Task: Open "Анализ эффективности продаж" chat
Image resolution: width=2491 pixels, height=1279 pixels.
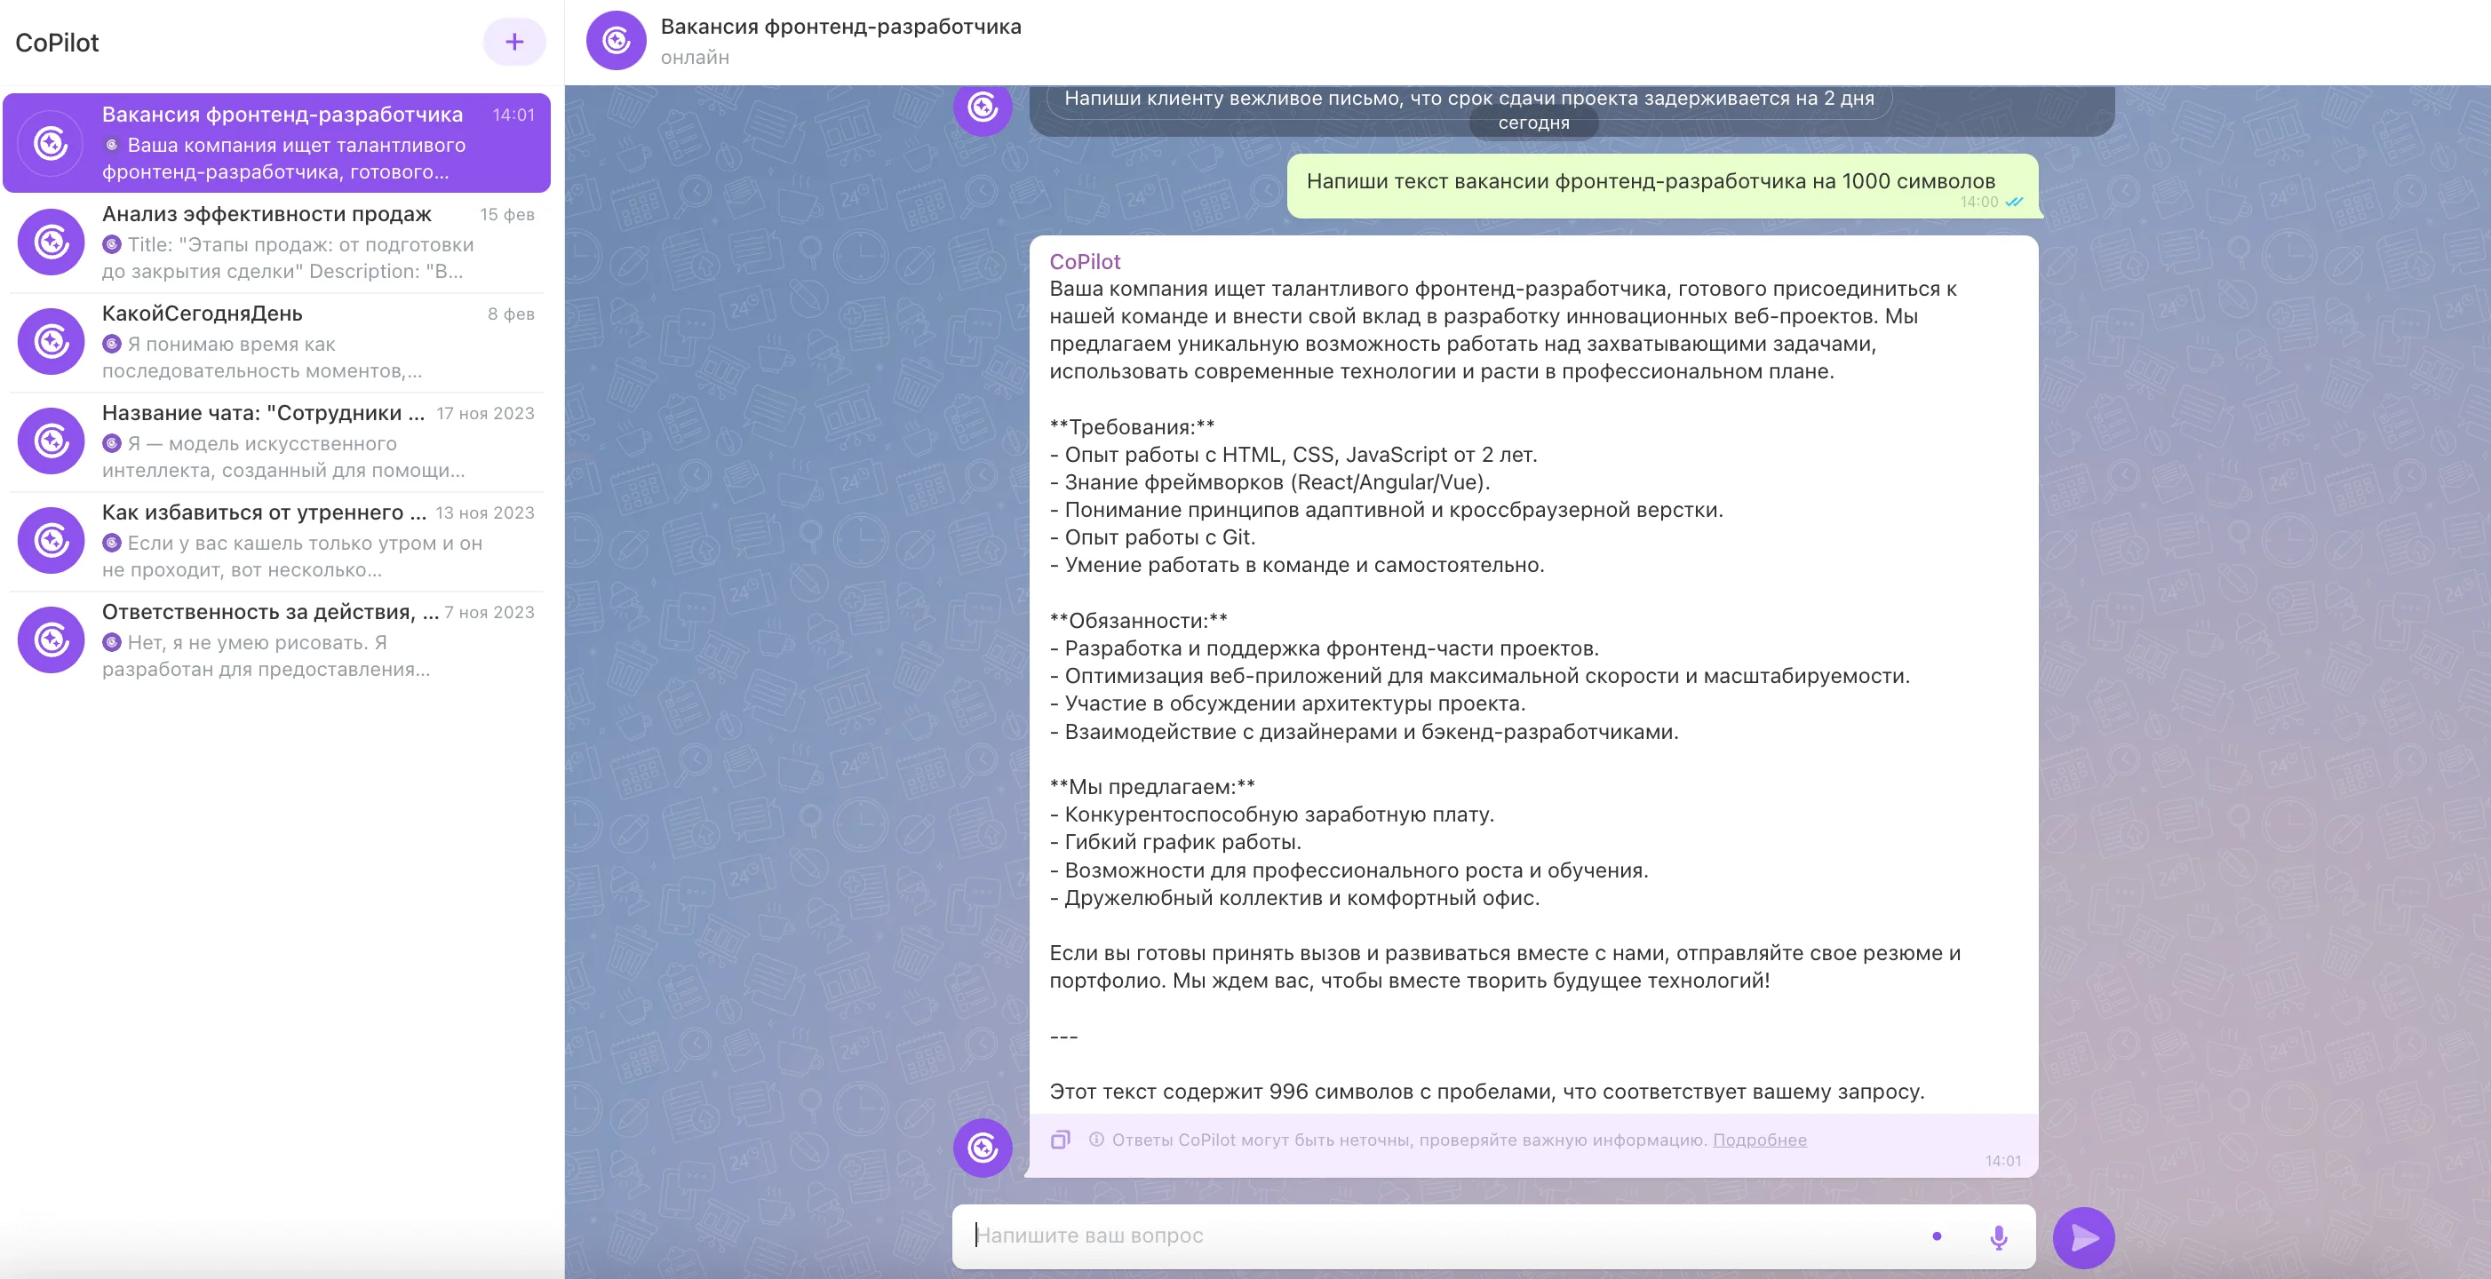Action: 276,242
